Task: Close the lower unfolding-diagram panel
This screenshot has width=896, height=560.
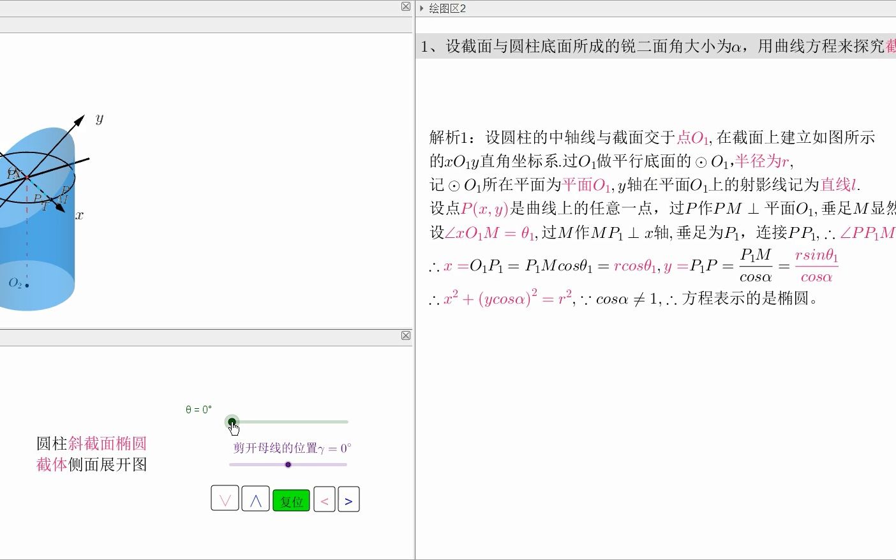Action: (405, 335)
